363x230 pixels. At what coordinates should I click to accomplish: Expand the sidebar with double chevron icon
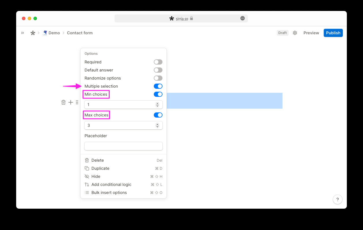[x=23, y=33]
